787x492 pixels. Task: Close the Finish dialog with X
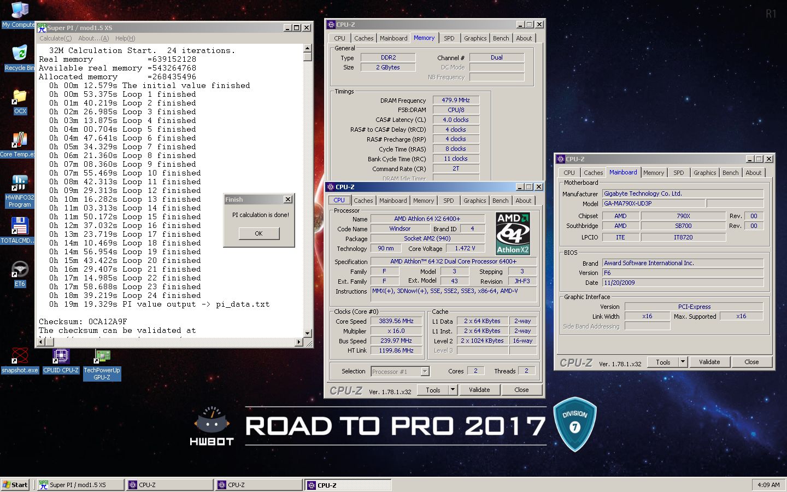[288, 200]
